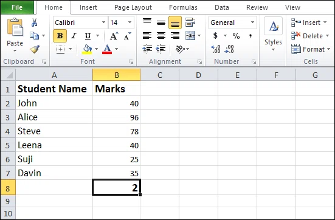Click the Merge & Center icon

190,36
